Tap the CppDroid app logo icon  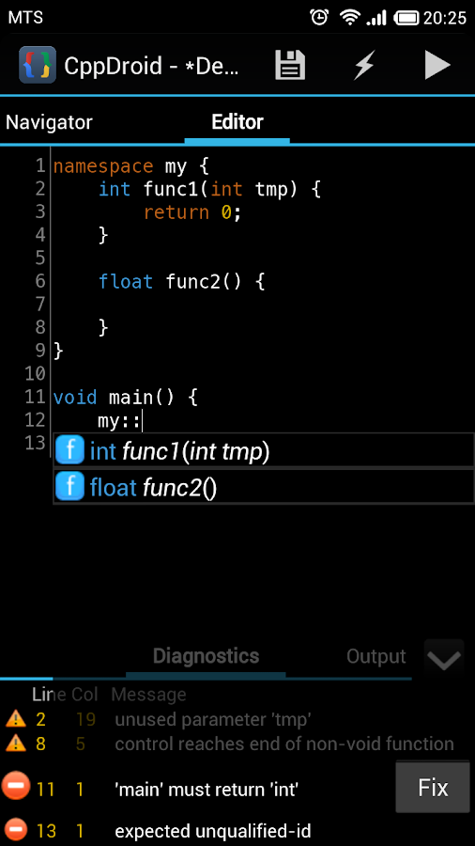38,65
